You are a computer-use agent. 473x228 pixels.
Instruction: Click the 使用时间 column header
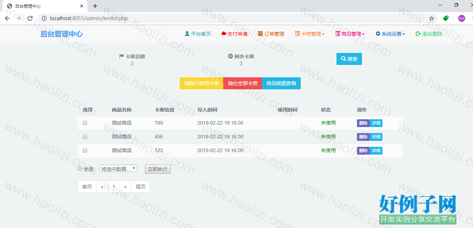[x=288, y=110]
